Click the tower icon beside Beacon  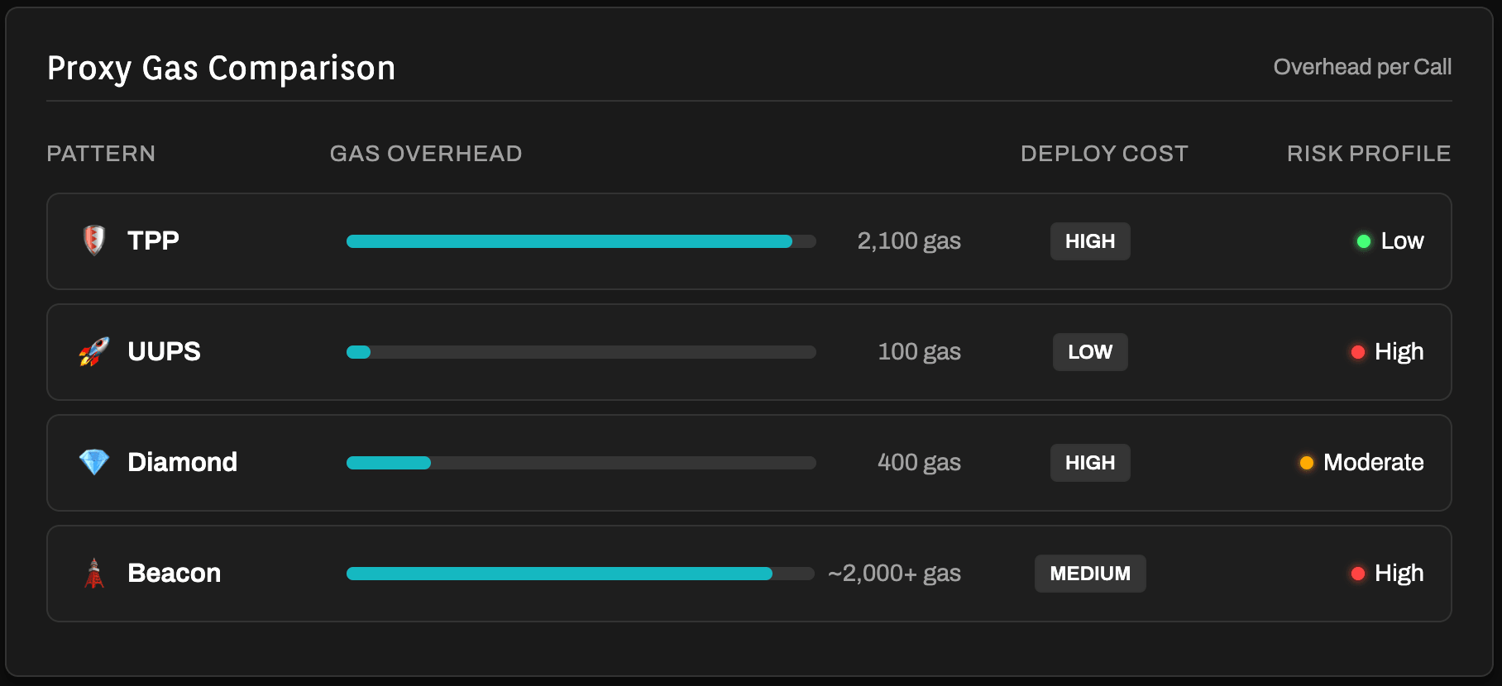point(94,573)
